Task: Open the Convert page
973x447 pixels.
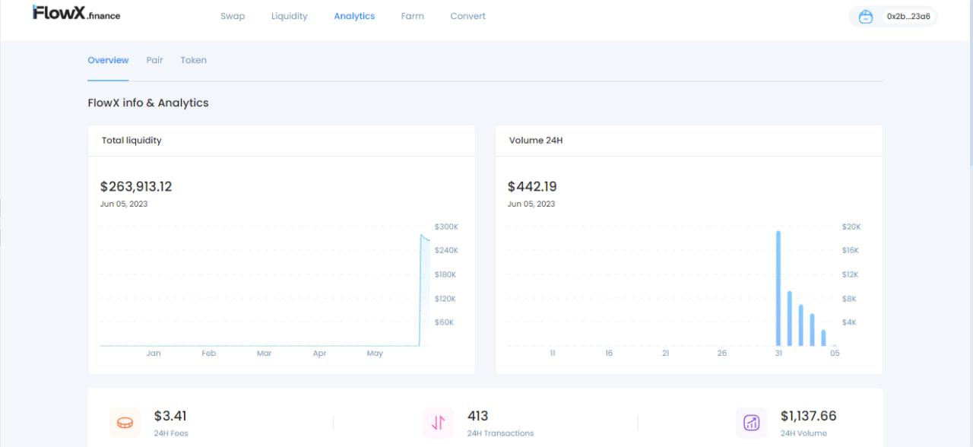Action: (x=467, y=16)
